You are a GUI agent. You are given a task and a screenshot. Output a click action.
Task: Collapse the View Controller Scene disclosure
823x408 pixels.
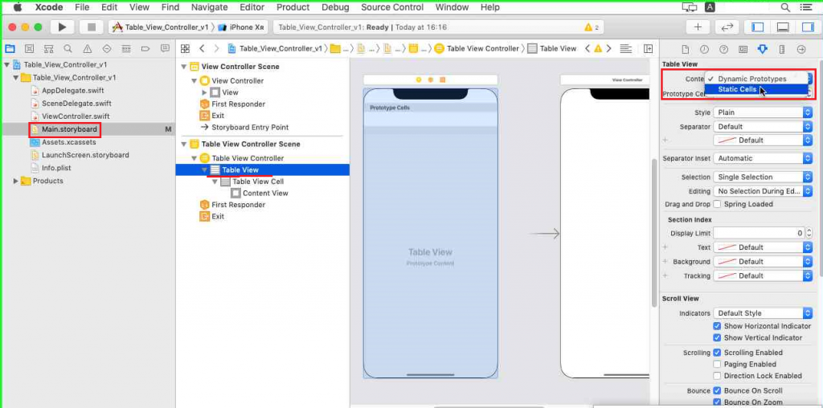[184, 67]
